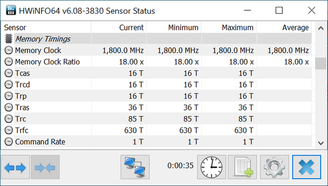The image size is (328, 186).
Task: Open sensor settings gear icon
Action: point(275,167)
